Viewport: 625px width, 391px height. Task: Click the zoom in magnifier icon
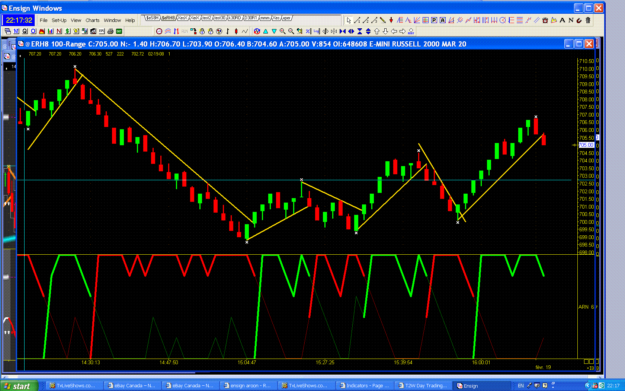click(x=283, y=31)
